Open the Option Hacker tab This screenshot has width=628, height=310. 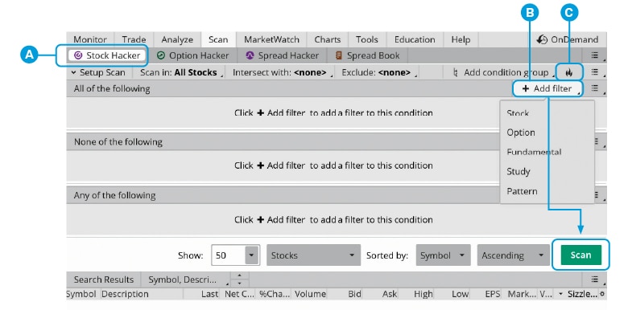coord(192,55)
